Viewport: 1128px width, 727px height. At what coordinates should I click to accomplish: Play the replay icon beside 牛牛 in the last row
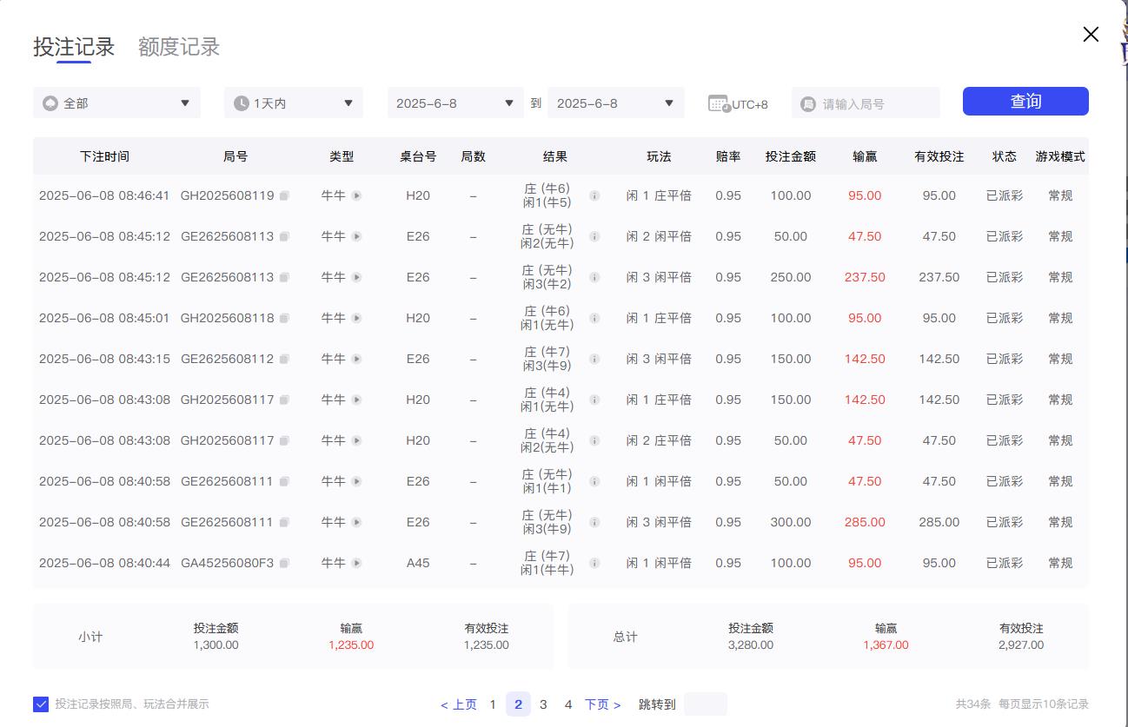coord(355,563)
